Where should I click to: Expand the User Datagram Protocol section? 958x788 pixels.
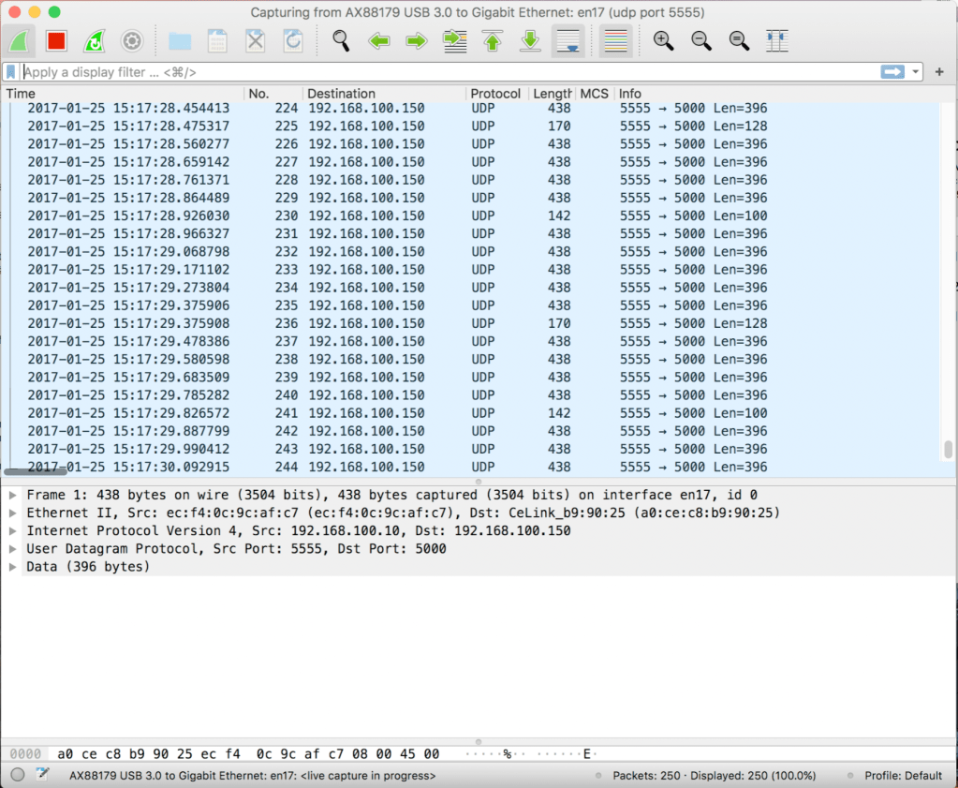(x=12, y=549)
